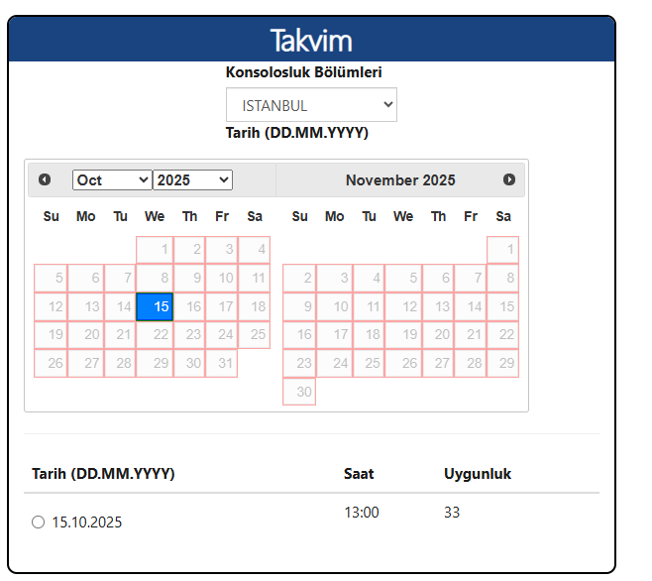Go to the previous month with the left arrow
Image resolution: width=652 pixels, height=581 pixels.
point(45,179)
